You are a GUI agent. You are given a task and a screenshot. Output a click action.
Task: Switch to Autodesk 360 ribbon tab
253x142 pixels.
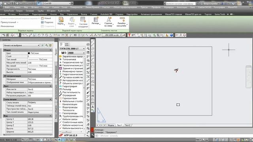[106, 14]
